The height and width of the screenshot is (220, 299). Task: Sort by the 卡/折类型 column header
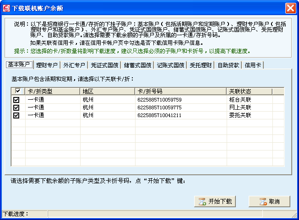point(52,91)
